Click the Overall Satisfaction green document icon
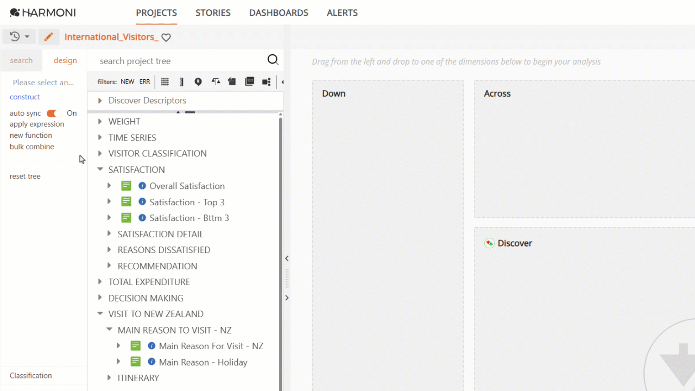Viewport: 695px width, 391px height. (126, 186)
